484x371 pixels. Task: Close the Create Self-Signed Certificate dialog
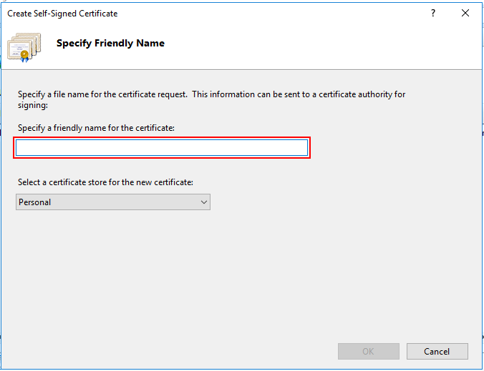pos(465,14)
